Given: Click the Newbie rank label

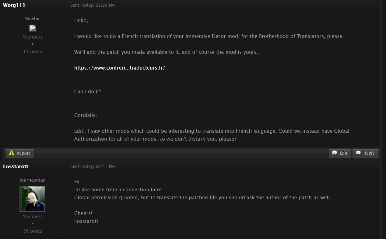Looking at the screenshot, I should pos(33,19).
